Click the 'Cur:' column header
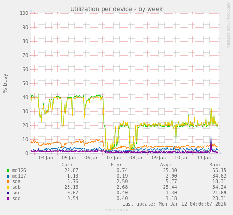233x215 pixels. coord(67,165)
